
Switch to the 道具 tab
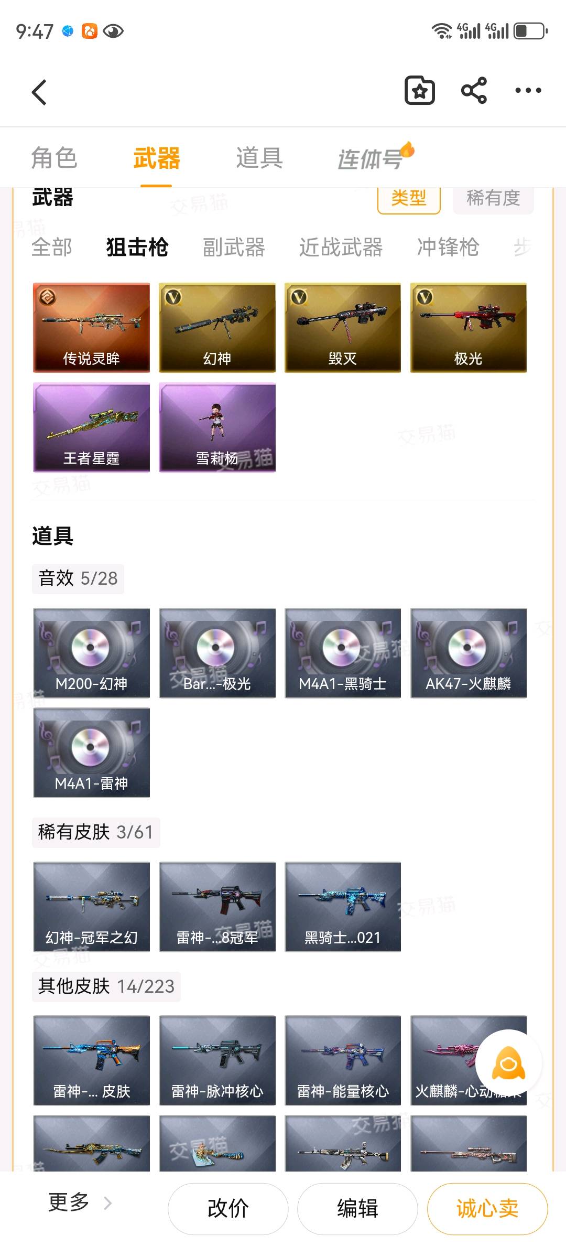[259, 158]
